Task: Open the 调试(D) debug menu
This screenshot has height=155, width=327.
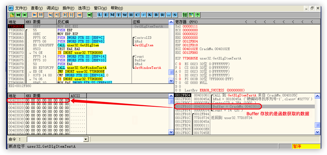Action: 52,8
